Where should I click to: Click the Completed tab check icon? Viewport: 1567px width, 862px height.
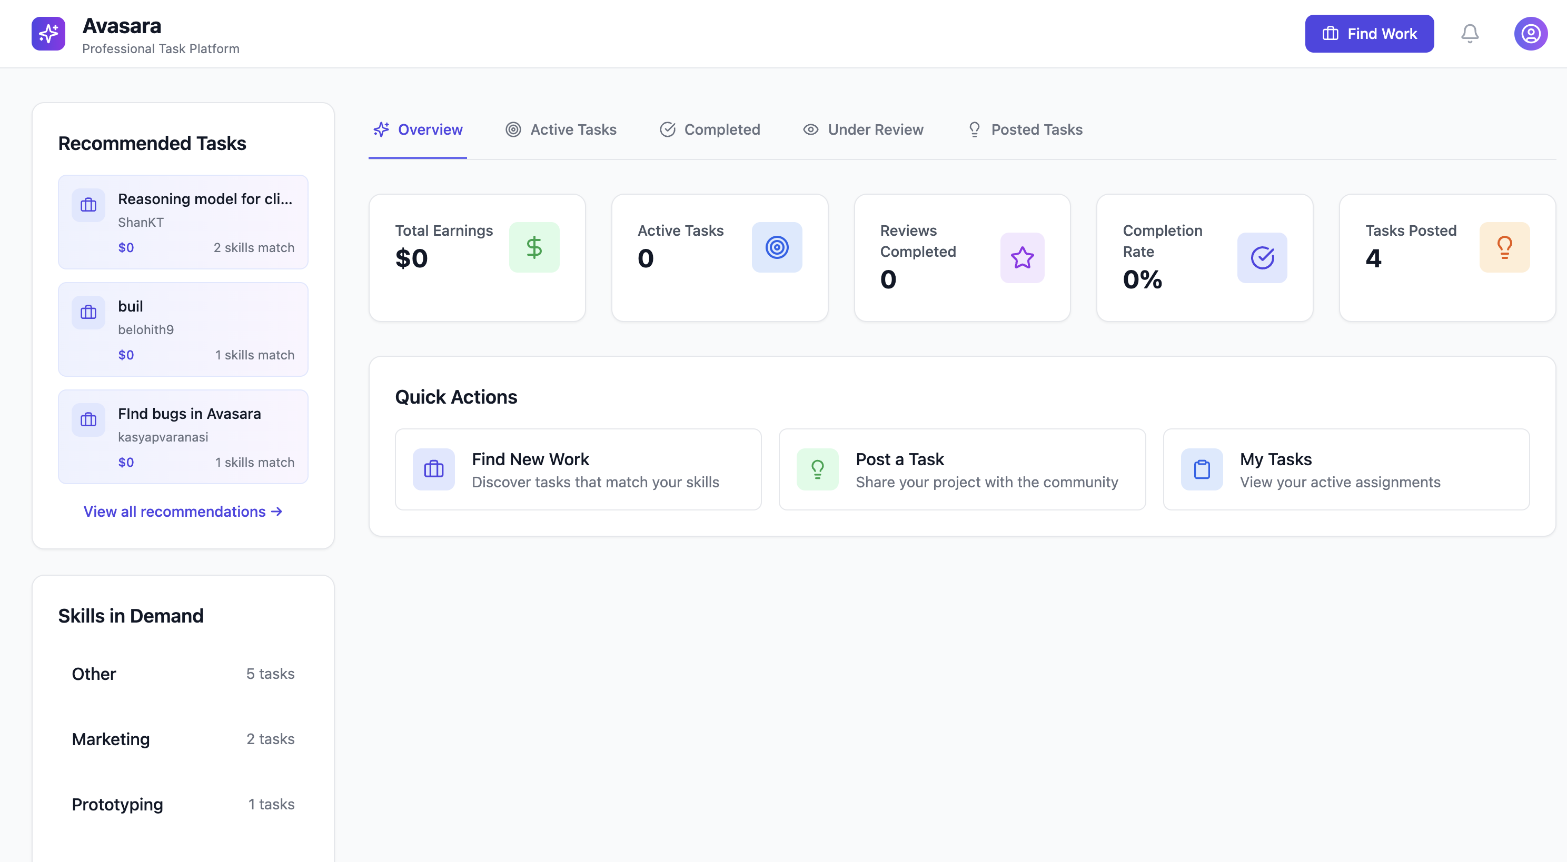tap(667, 129)
